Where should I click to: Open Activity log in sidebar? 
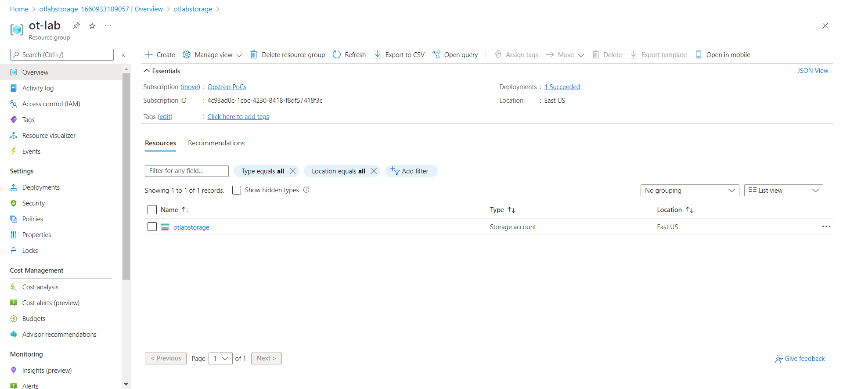[38, 88]
